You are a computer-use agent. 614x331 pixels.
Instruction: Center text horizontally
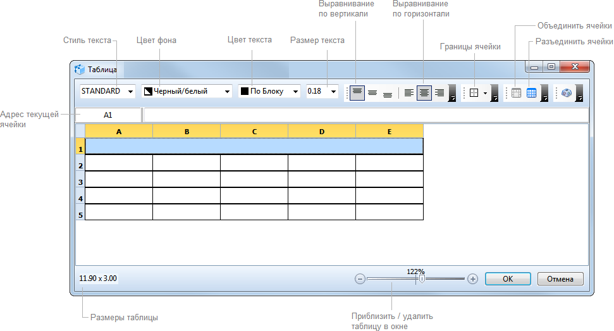coord(424,93)
